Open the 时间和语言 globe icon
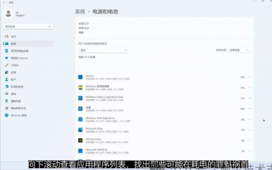 click(7, 87)
